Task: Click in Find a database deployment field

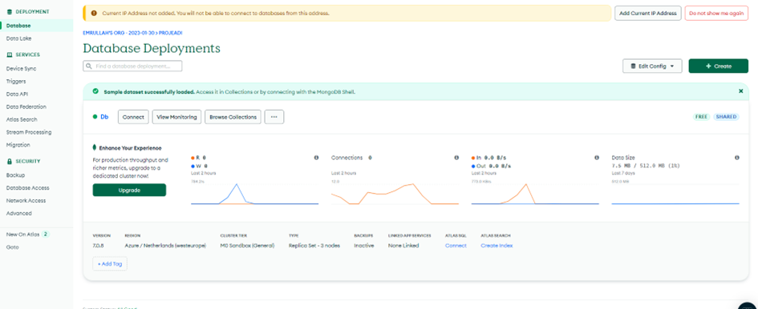Action: tap(132, 66)
